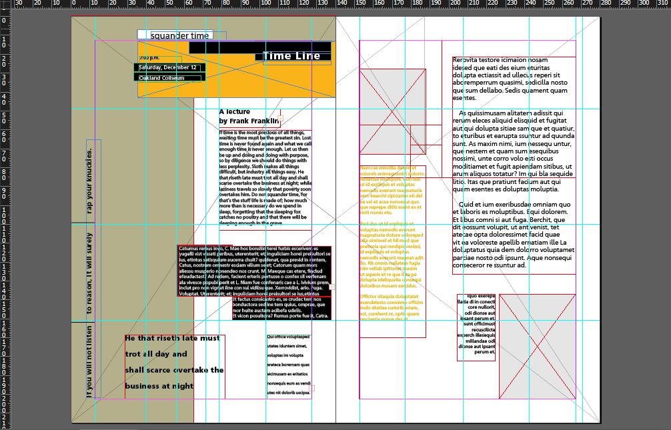Select rotated "rap your knuckles." text
The height and width of the screenshot is (430, 671).
(89, 181)
